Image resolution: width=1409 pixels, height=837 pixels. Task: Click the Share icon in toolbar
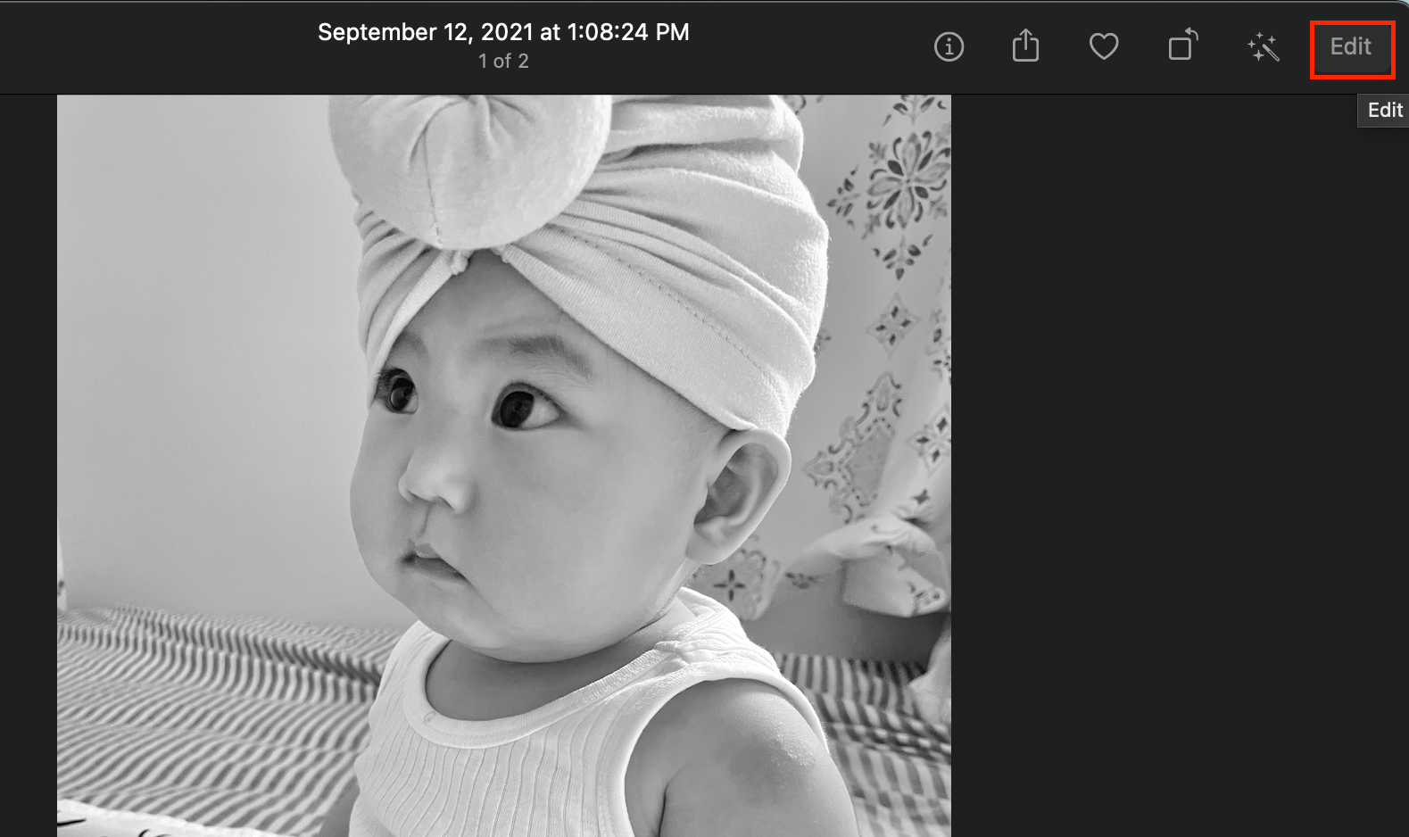1026,46
